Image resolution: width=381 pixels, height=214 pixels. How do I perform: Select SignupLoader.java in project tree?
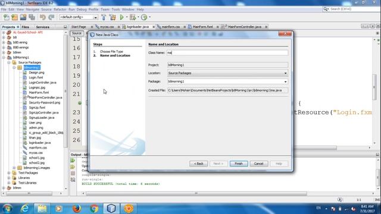point(42,118)
